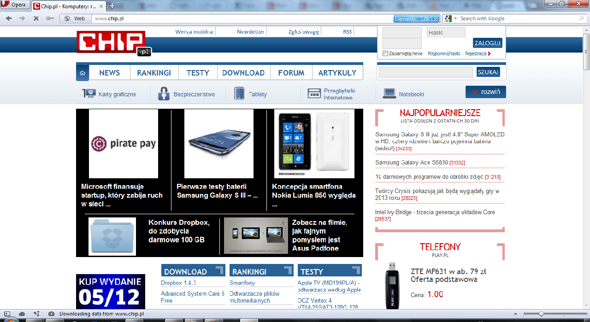Click the ZALOGUJ login button
Viewport: 590px width, 322px height.
[487, 43]
